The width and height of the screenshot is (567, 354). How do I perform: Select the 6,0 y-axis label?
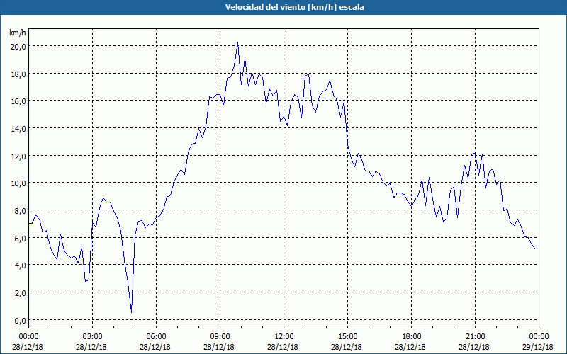[20, 238]
